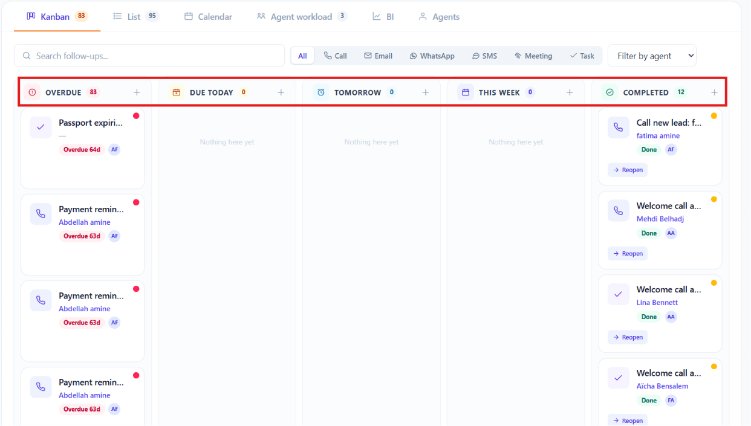Open the Filter by agent dropdown
The image size is (751, 426).
tap(652, 56)
